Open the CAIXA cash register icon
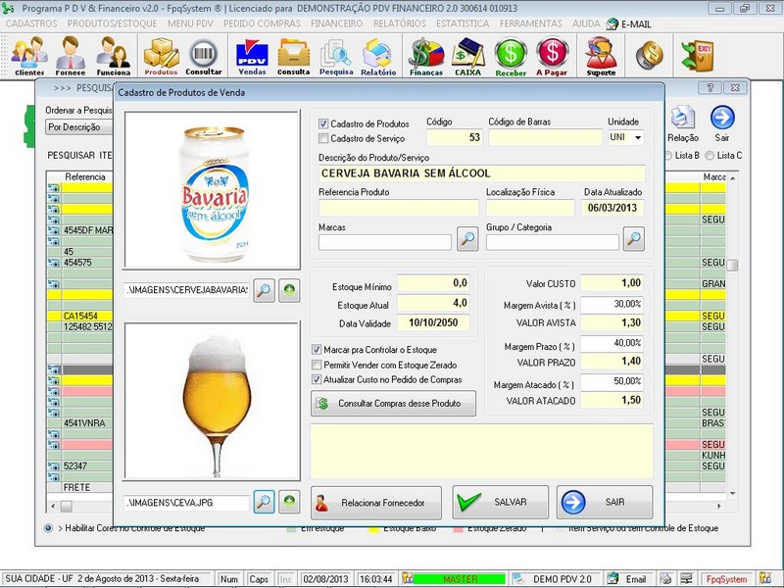Image resolution: width=784 pixels, height=588 pixels. [x=468, y=56]
